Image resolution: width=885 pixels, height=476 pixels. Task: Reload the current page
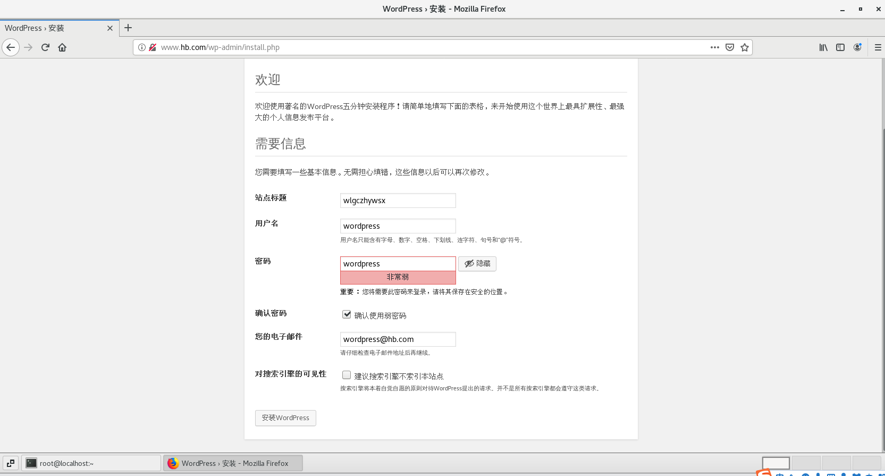[45, 47]
